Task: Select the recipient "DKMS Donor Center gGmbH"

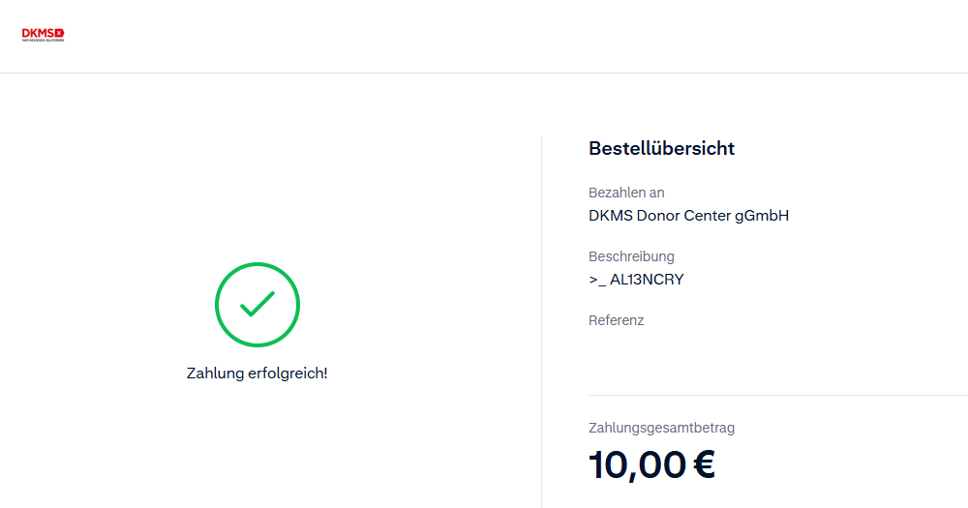Action: click(688, 216)
